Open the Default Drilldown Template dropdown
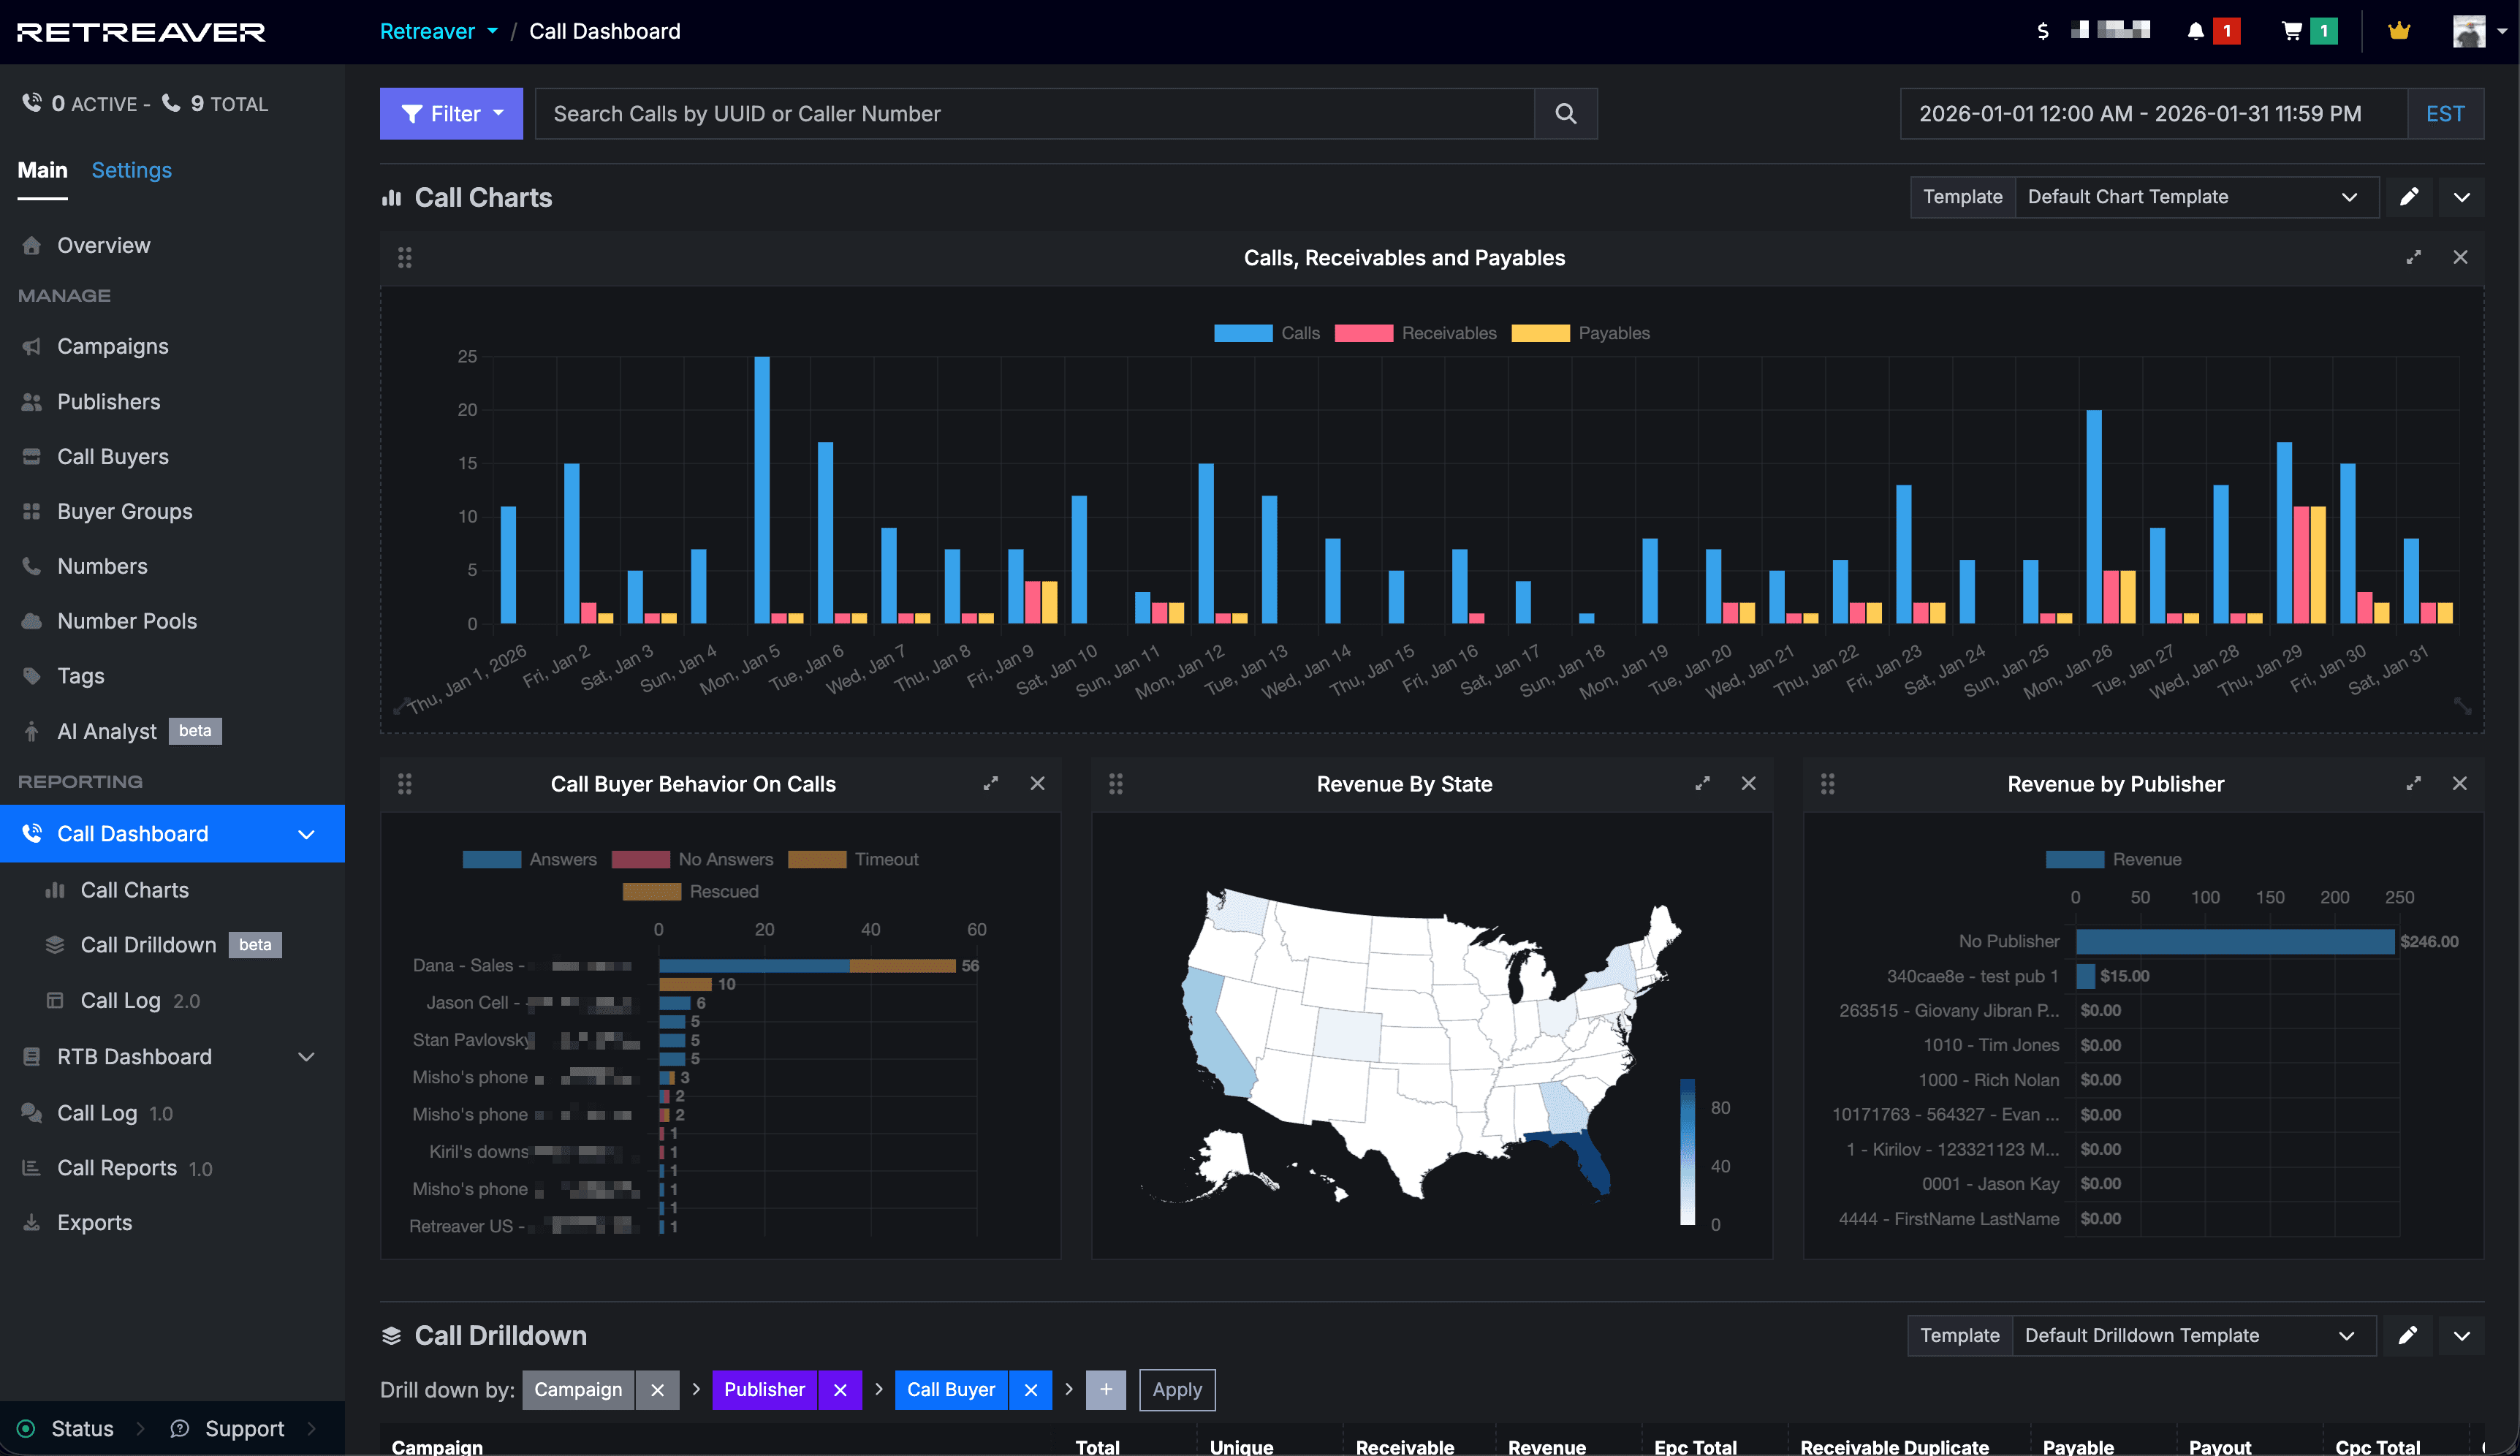This screenshot has width=2520, height=1456. [x=2193, y=1335]
